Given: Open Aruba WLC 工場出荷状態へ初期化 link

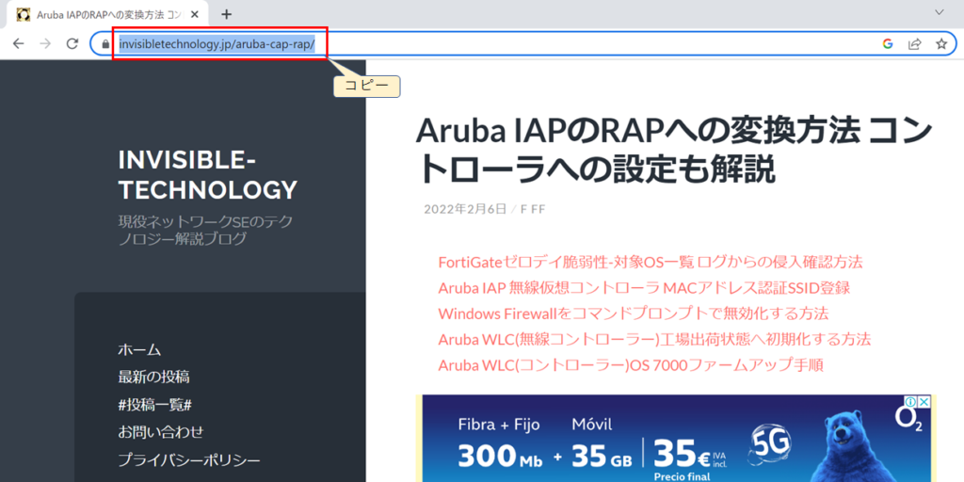Looking at the screenshot, I should [654, 340].
